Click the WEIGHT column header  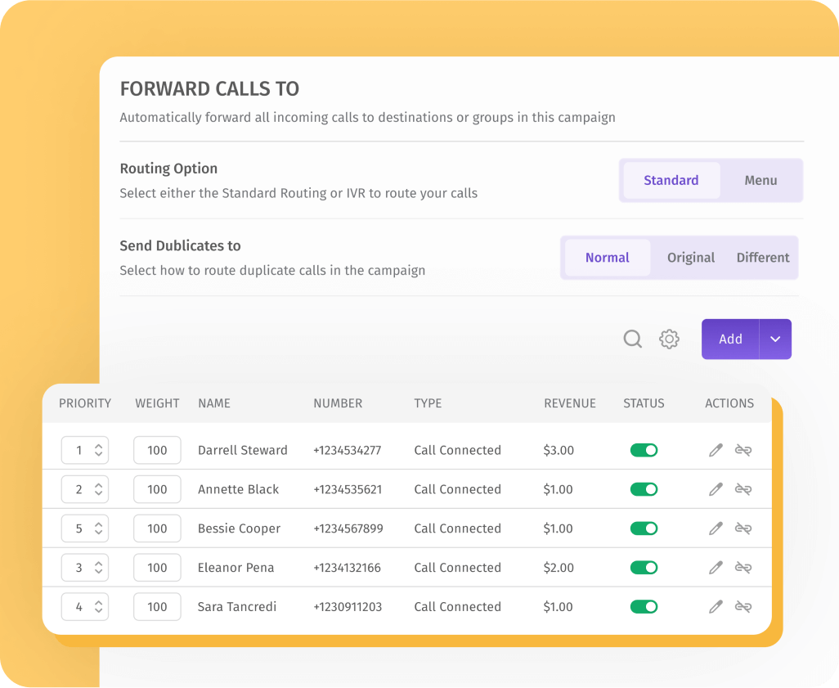[x=157, y=403]
